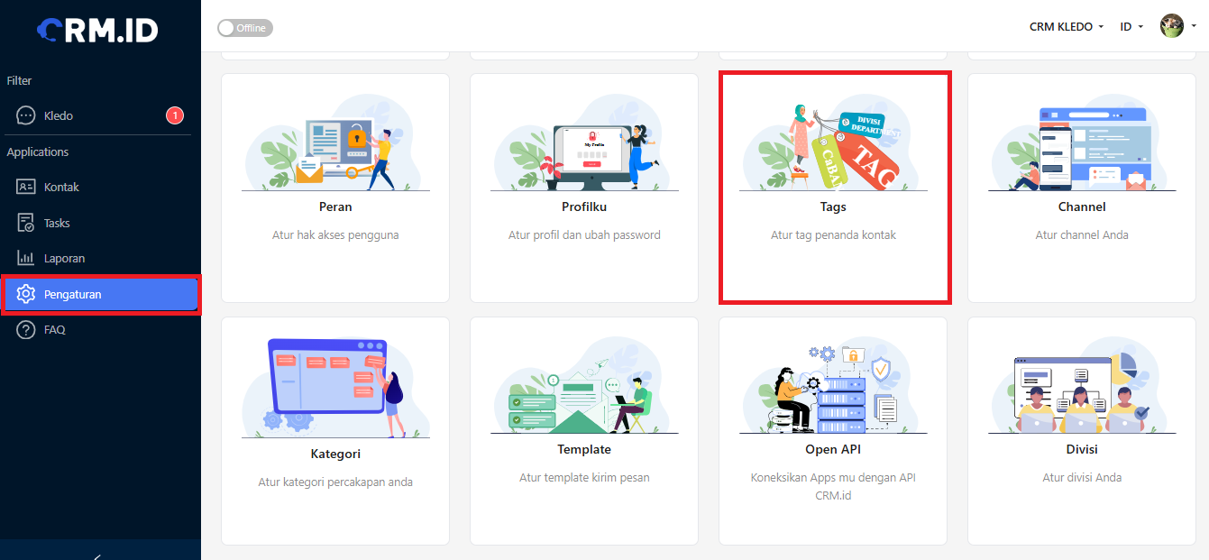The image size is (1209, 560).
Task: Click the CRM.ID logo
Action: click(x=97, y=30)
